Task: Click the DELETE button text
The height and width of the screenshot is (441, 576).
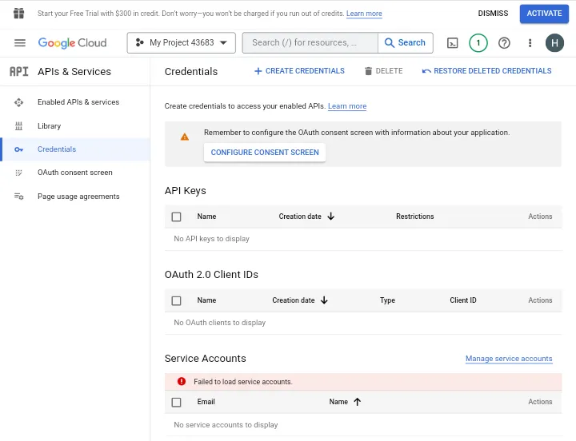Action: pyautogui.click(x=389, y=71)
